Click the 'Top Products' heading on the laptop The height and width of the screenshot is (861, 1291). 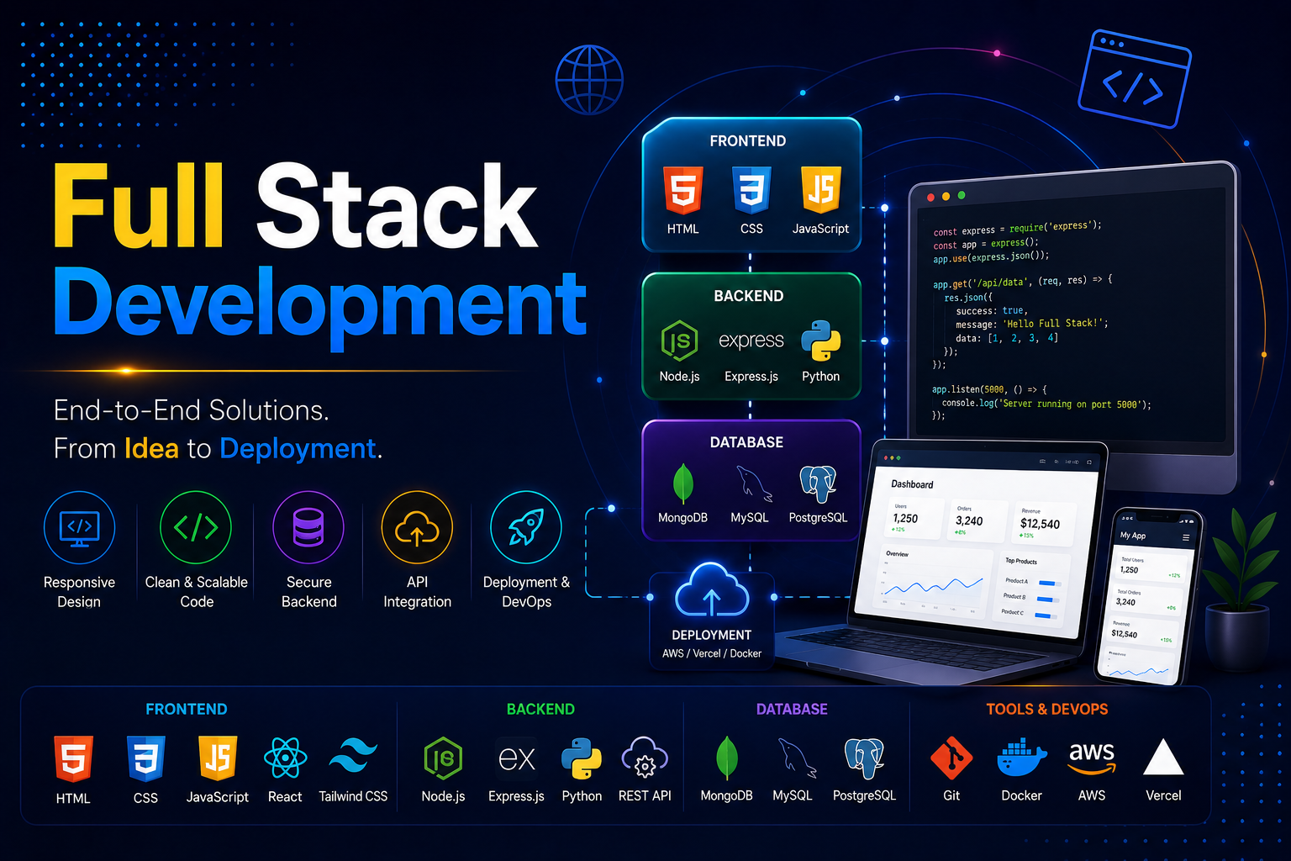click(x=1021, y=561)
